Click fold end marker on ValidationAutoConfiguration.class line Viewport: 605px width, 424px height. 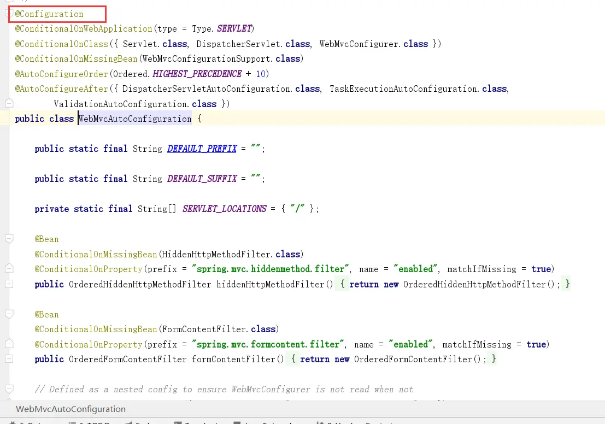coord(9,103)
